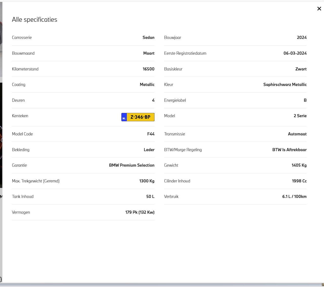324x287 pixels.
Task: Click the Eerste Registratiedatum value 06-03-2024
Action: pos(295,53)
